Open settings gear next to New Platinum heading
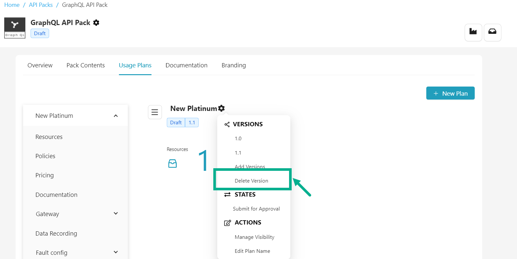 (221, 108)
